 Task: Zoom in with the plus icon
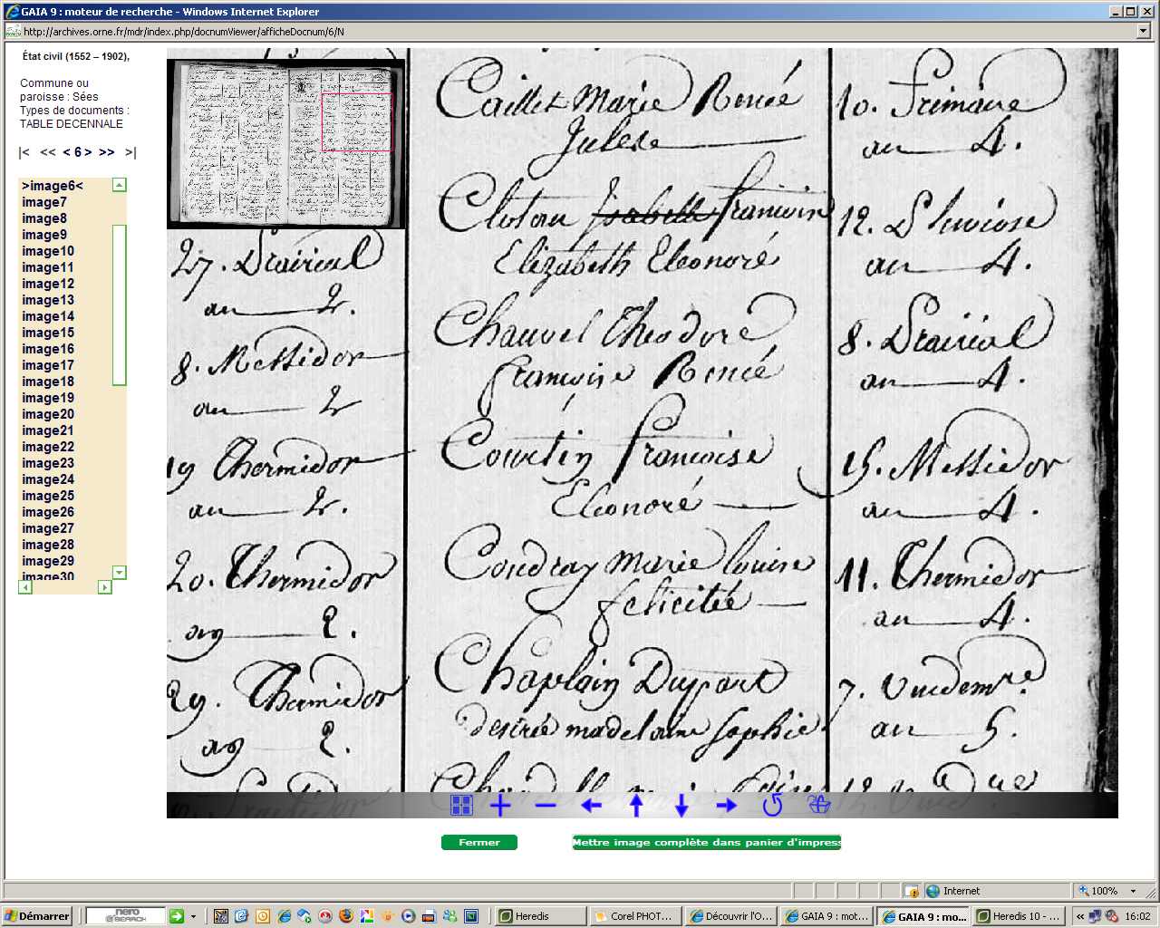pos(500,805)
